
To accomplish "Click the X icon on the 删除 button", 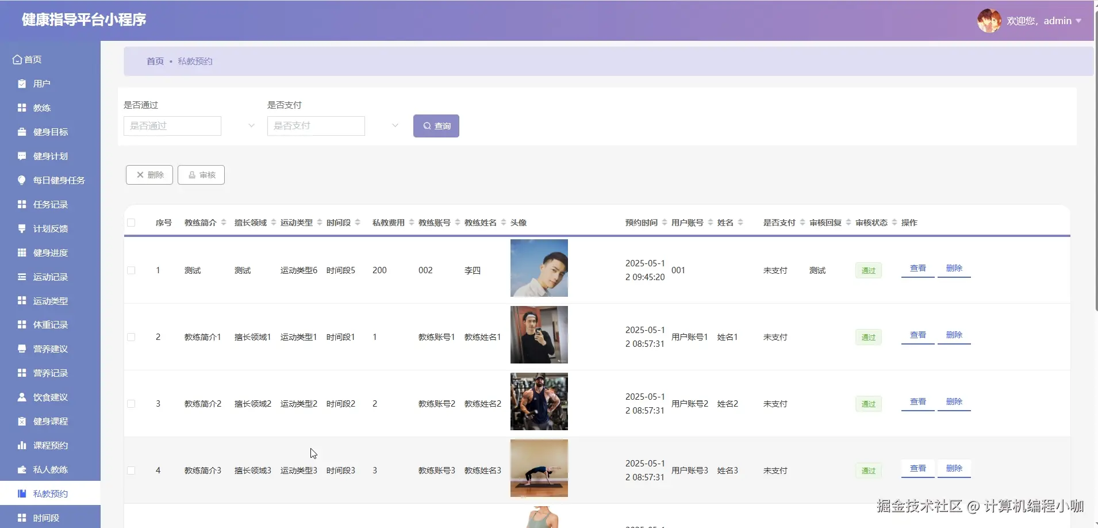I will pyautogui.click(x=140, y=174).
